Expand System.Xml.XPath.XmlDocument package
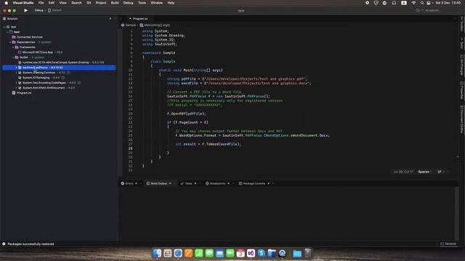465x261 pixels. (16, 88)
